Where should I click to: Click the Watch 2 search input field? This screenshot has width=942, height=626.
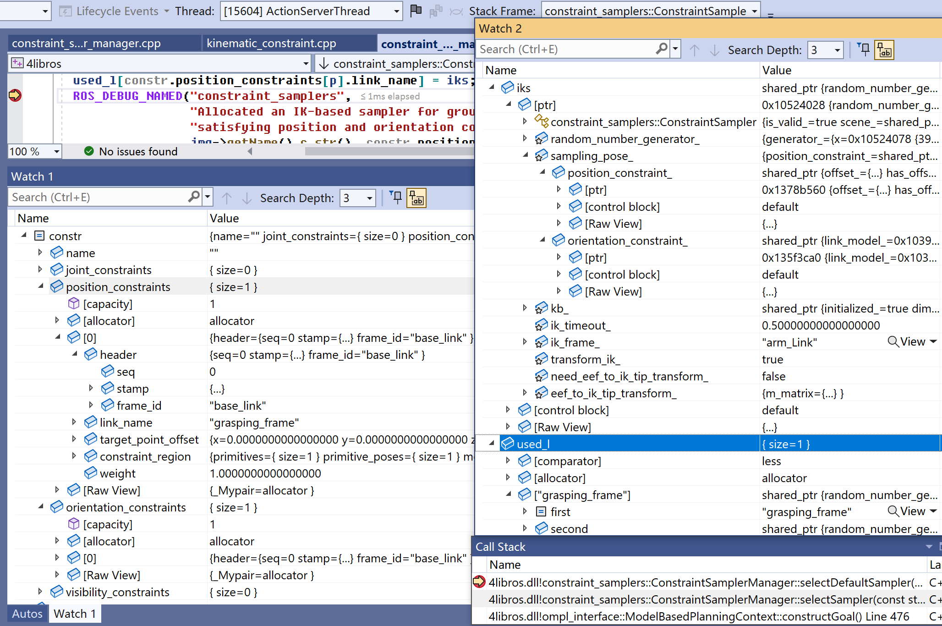point(566,49)
